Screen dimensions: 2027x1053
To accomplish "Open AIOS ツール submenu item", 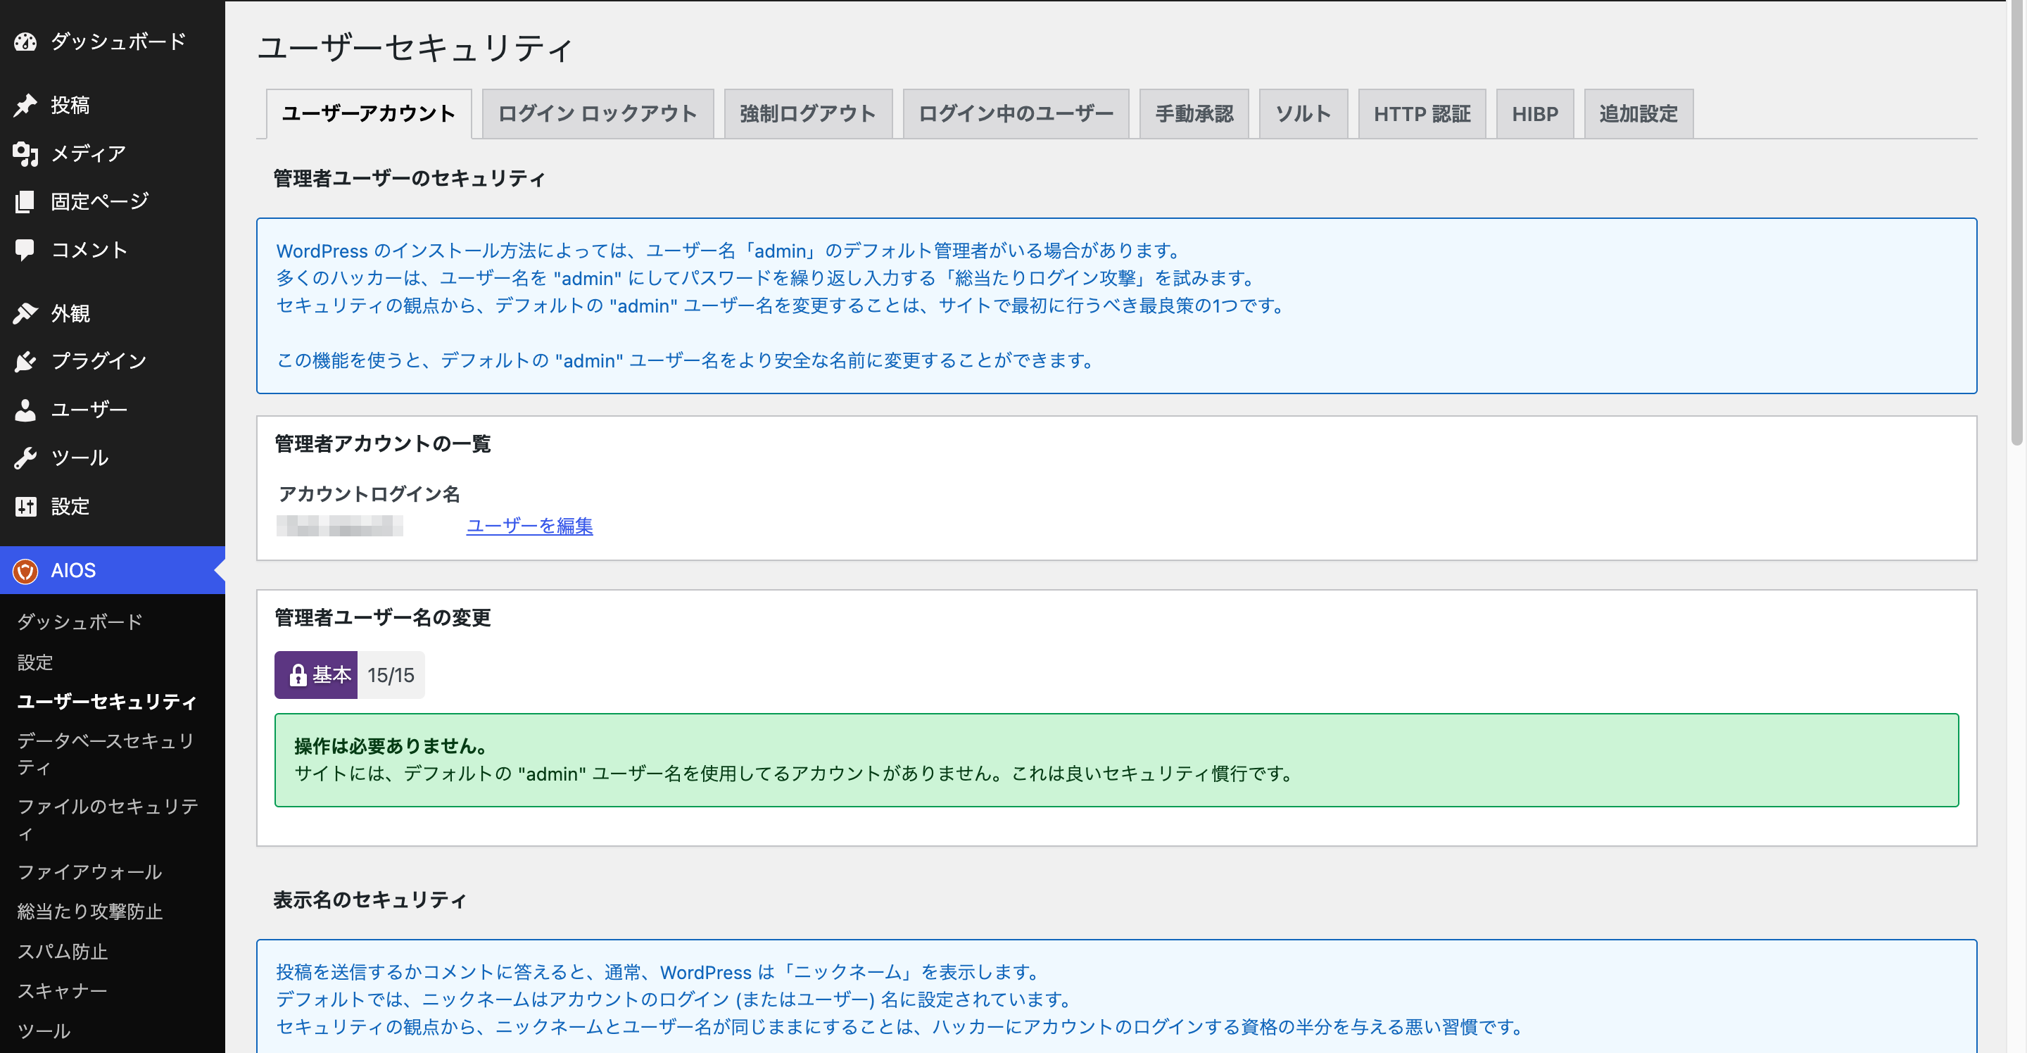I will click(43, 1031).
